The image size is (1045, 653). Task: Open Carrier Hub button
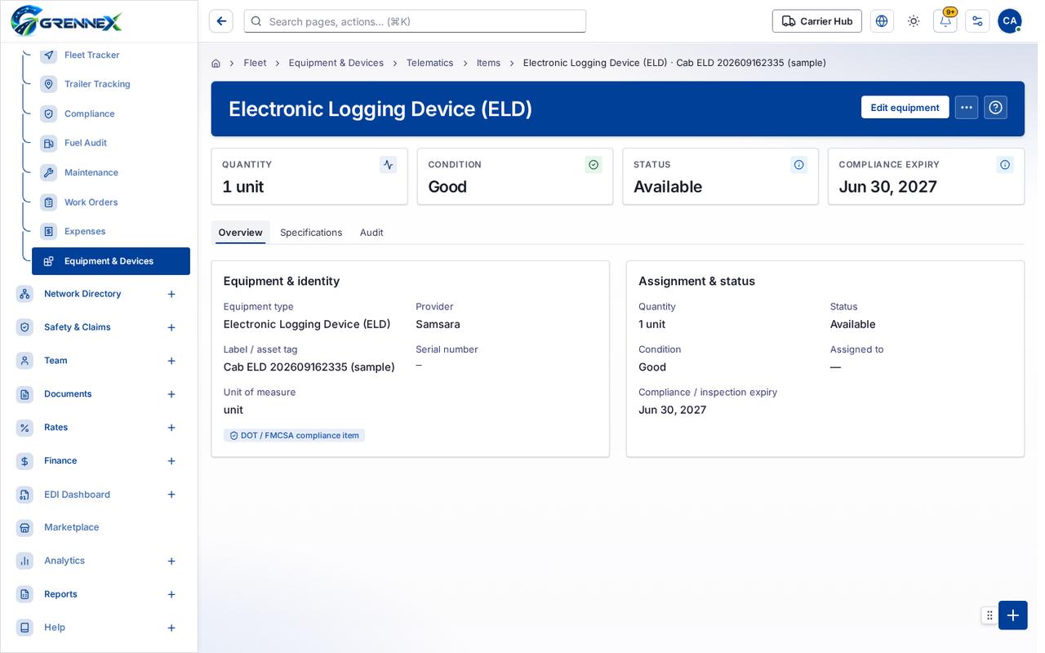816,21
